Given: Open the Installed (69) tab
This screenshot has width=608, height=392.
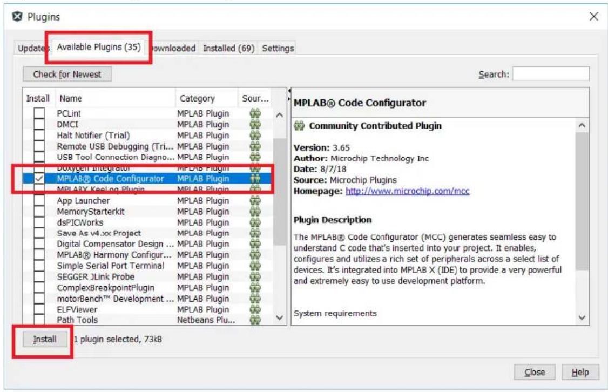Looking at the screenshot, I should coord(229,48).
